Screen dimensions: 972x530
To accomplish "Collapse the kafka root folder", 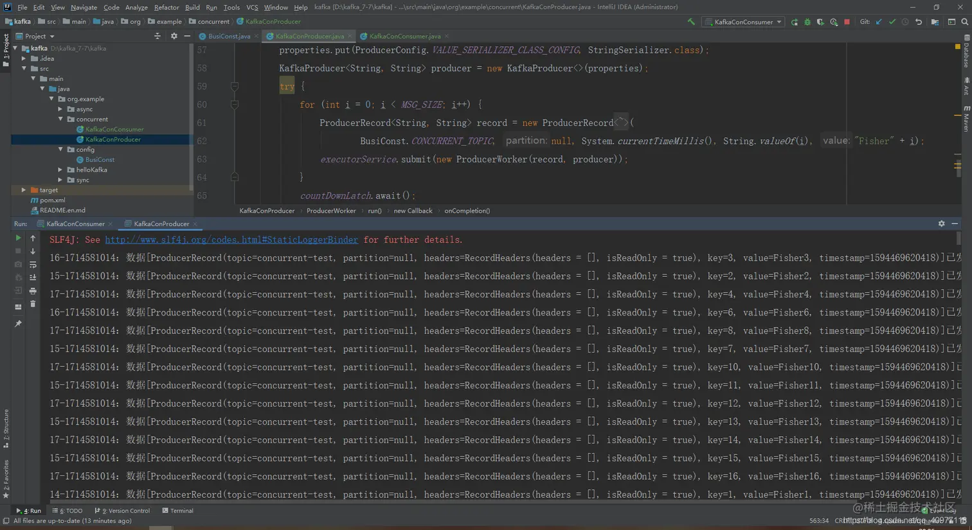I will tap(15, 48).
